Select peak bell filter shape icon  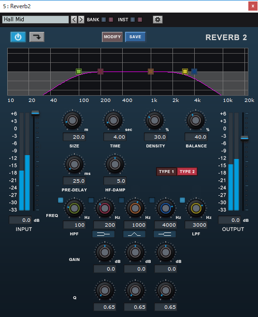click(134, 234)
